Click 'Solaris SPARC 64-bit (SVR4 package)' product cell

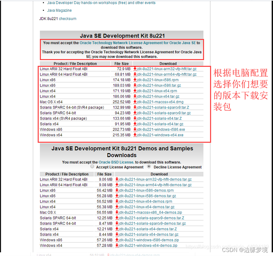tap(72, 107)
